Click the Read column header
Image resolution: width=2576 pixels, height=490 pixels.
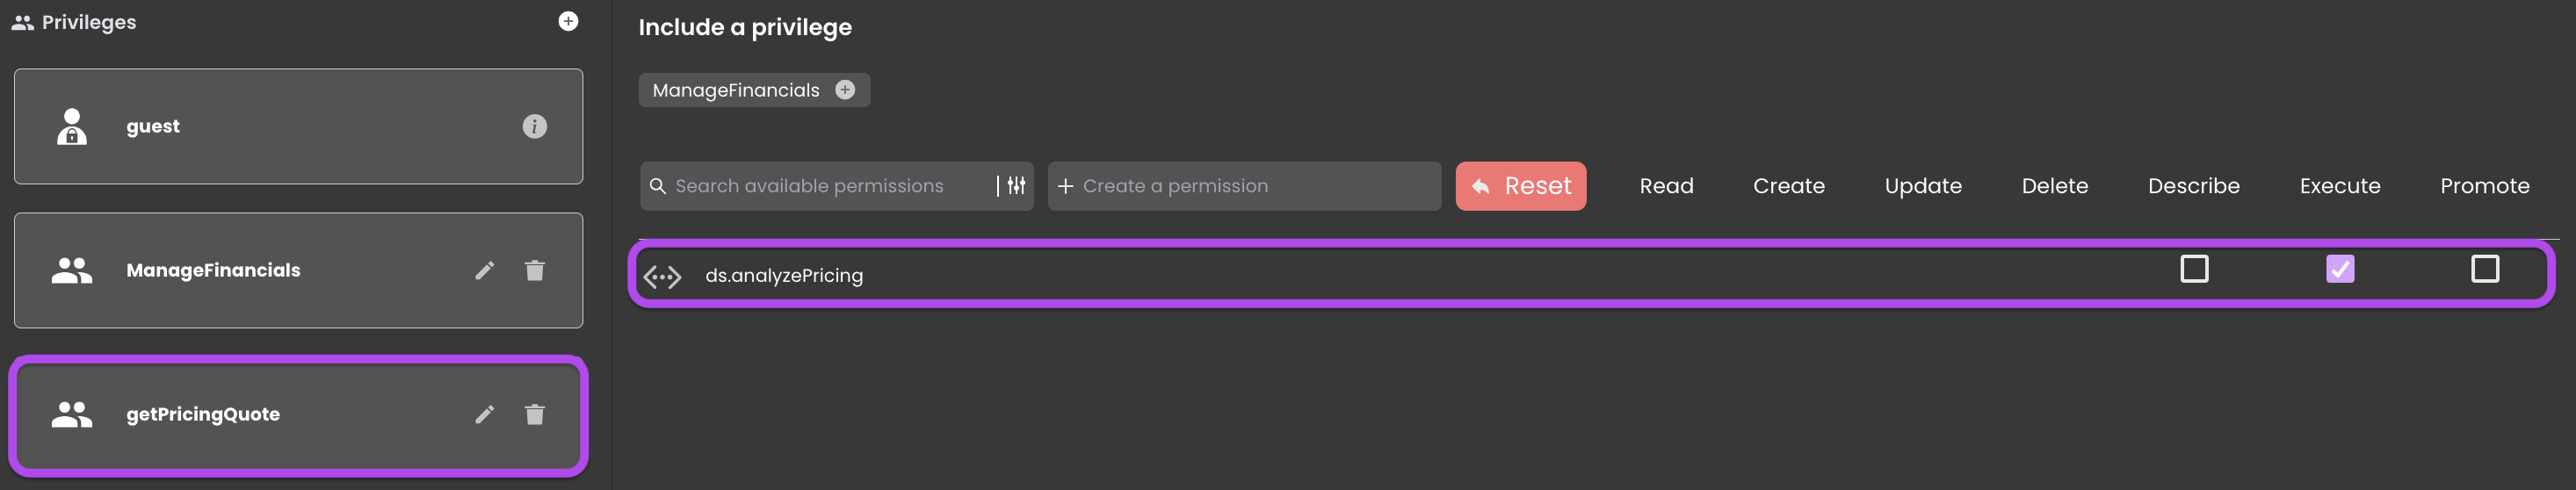[1666, 186]
